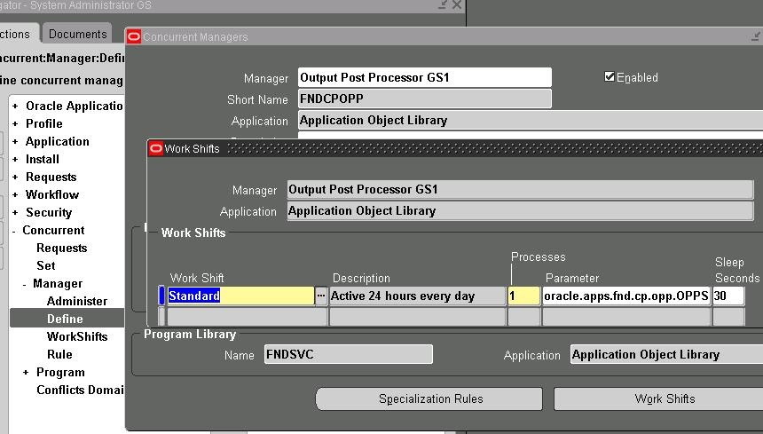Screen dimensions: 763x434
Task: Switch to the Functions tab in Navigator
Action: point(19,34)
